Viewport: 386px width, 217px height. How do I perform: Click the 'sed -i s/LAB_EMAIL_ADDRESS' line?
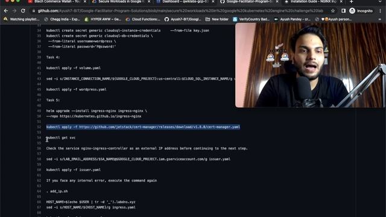point(138,159)
